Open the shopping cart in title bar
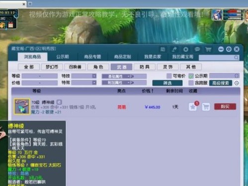Viewport: 248px width, 186px height. [208, 49]
